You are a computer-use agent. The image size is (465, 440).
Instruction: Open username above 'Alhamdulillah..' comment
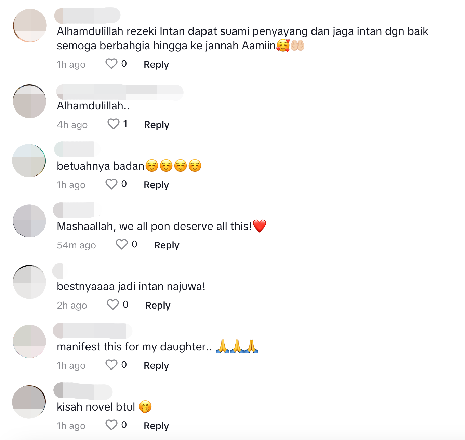120,92
